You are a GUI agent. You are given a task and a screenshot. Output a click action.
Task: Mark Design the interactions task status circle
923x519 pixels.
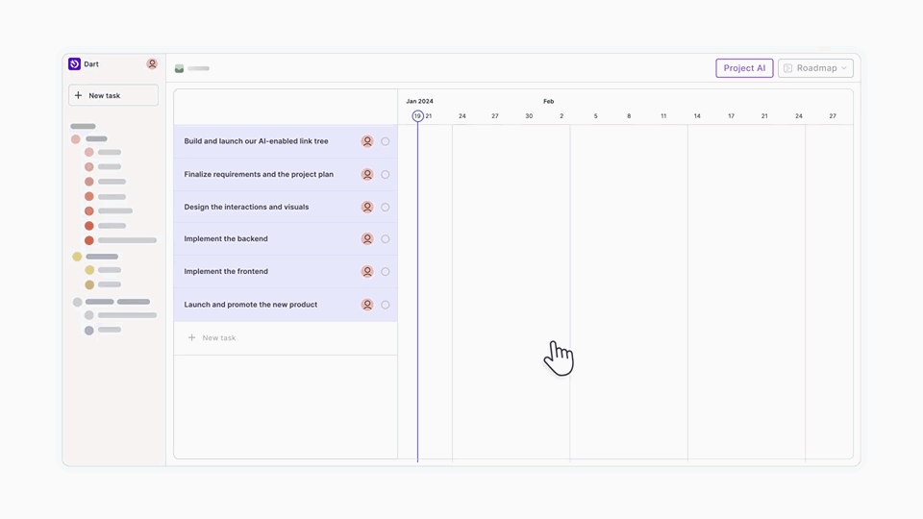click(x=385, y=208)
